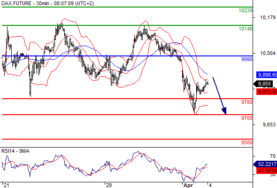Click the RSI 70 level axis label
Screen dimensions: 277x188
click(273, 156)
